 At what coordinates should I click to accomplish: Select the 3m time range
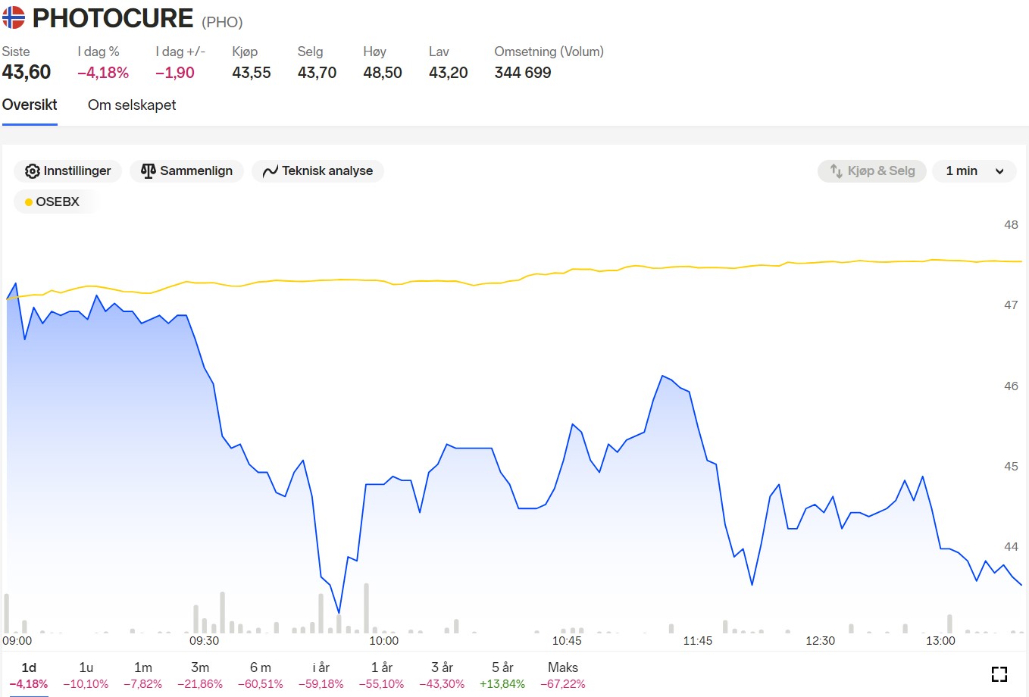click(x=200, y=674)
